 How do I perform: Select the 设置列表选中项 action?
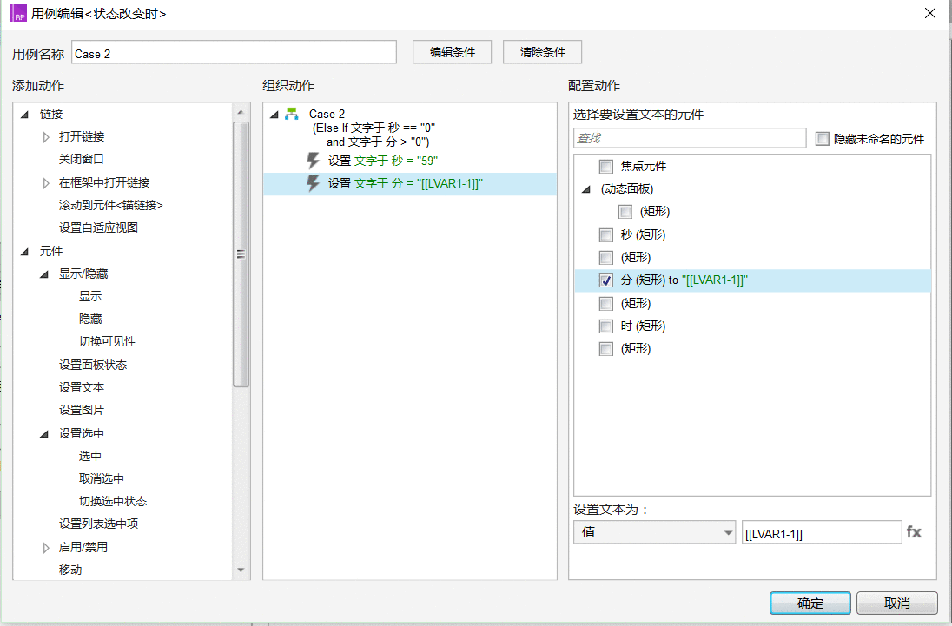pyautogui.click(x=98, y=524)
